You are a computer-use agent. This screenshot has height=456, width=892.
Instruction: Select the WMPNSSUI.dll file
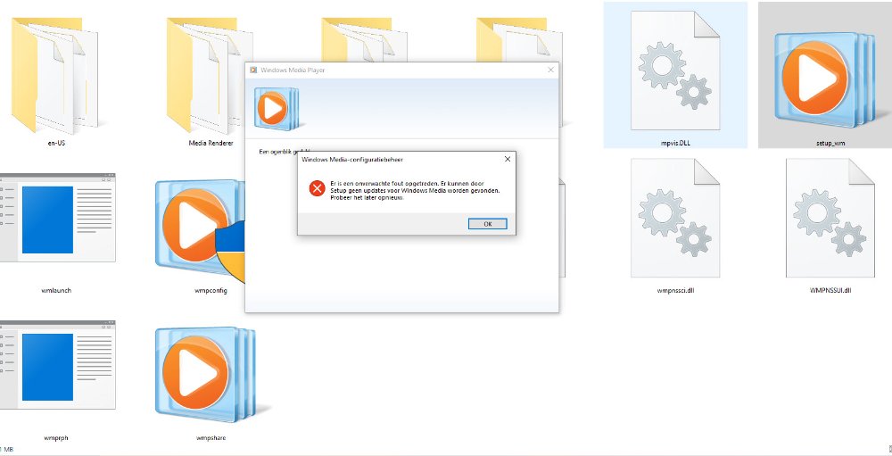[824, 219]
